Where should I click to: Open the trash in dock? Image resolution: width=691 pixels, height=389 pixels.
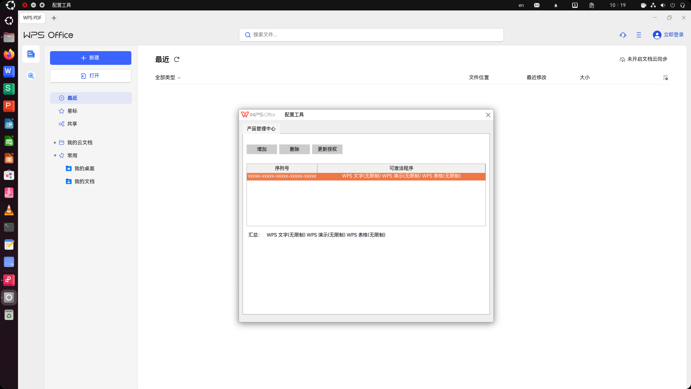click(9, 315)
